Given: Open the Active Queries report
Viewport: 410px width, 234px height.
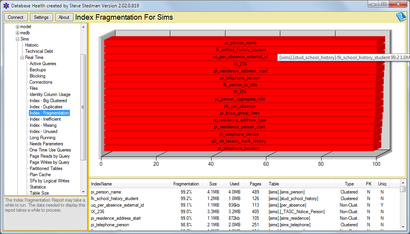Looking at the screenshot, I should (x=44, y=63).
